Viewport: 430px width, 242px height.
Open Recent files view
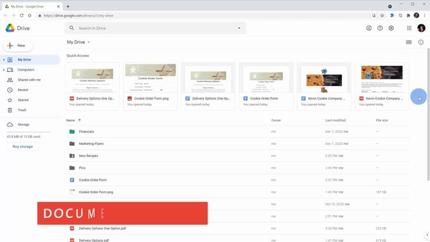point(23,90)
